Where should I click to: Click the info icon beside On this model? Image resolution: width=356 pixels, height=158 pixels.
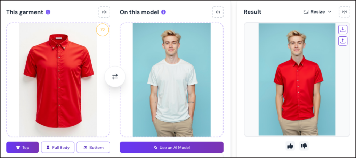click(163, 12)
